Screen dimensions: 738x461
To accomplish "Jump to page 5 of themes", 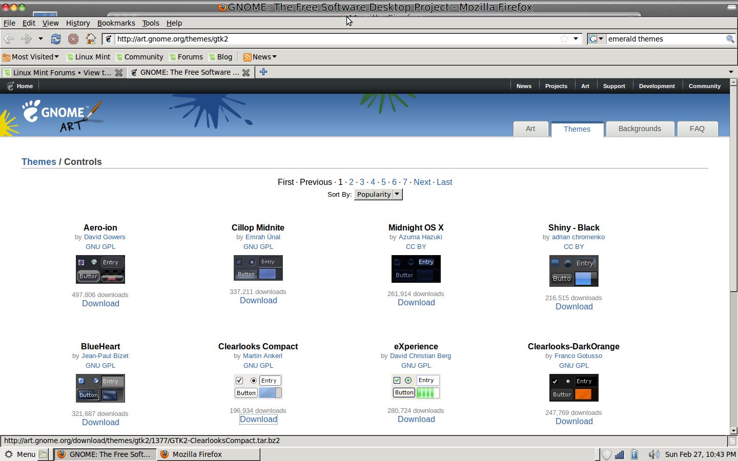I will pos(383,182).
